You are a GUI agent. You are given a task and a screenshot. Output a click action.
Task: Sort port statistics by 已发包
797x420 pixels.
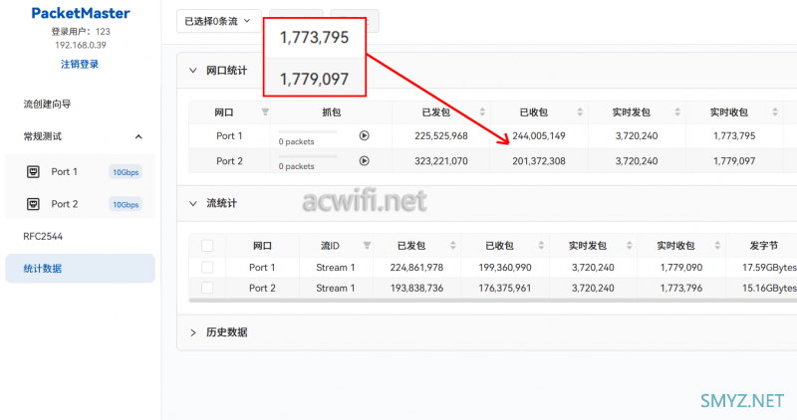click(482, 112)
